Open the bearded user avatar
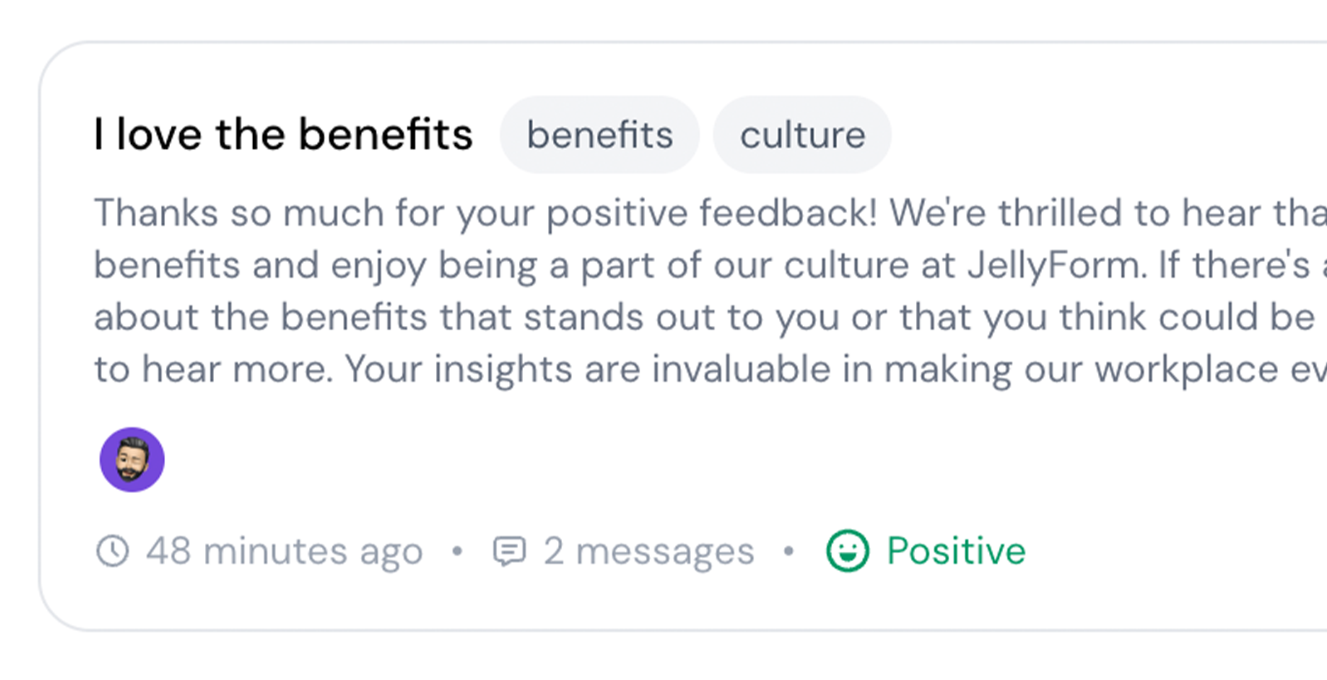 click(132, 460)
